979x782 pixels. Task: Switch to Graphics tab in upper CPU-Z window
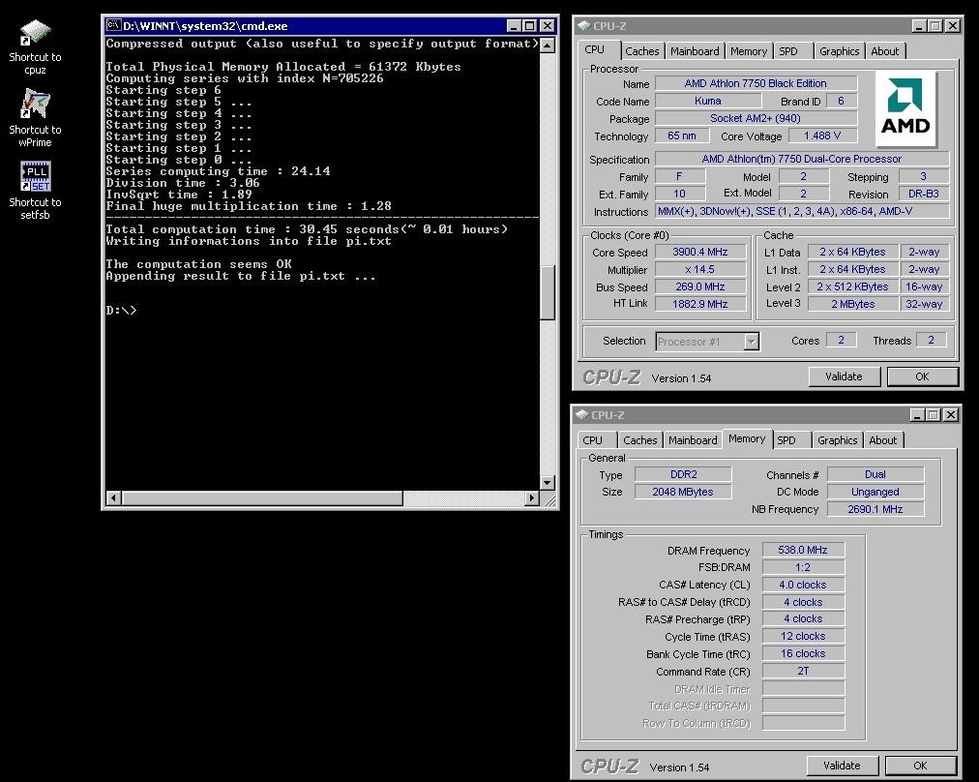839,51
